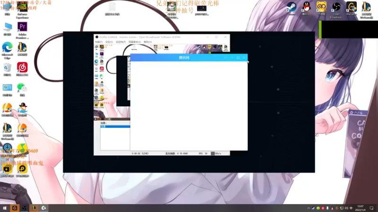Select the Recycle Bin icon

point(7,70)
